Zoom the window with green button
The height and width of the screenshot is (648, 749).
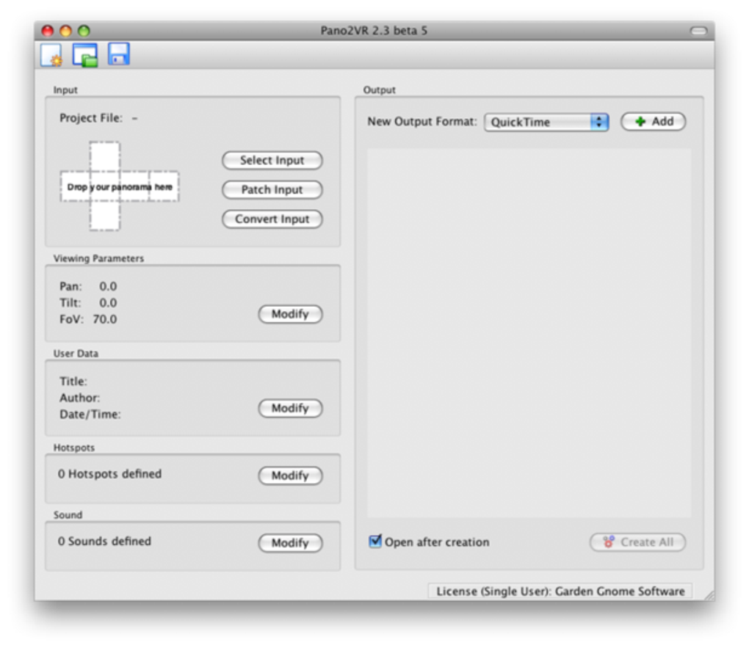[x=84, y=31]
